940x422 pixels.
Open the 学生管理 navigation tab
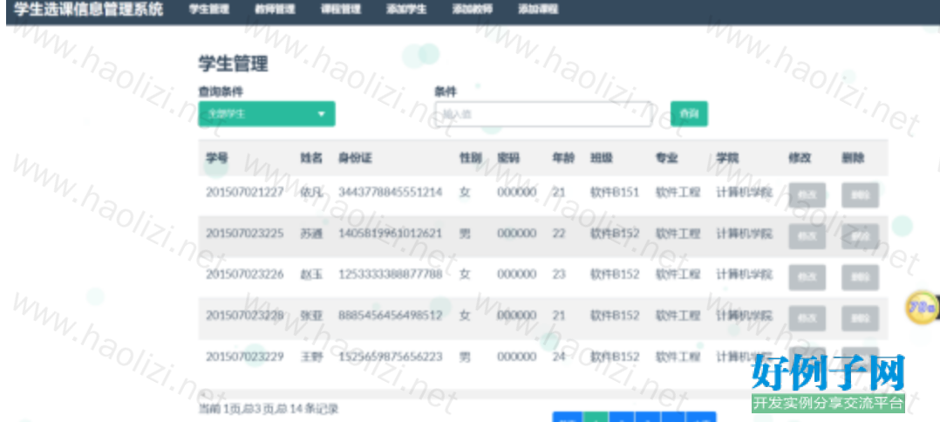pos(208,10)
